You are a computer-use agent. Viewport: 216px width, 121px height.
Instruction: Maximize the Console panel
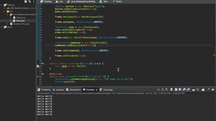(x=213, y=90)
